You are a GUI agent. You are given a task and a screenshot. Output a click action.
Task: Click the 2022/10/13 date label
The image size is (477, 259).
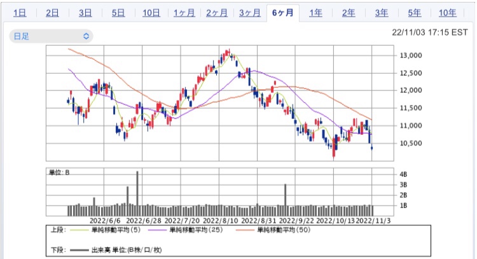click(336, 221)
